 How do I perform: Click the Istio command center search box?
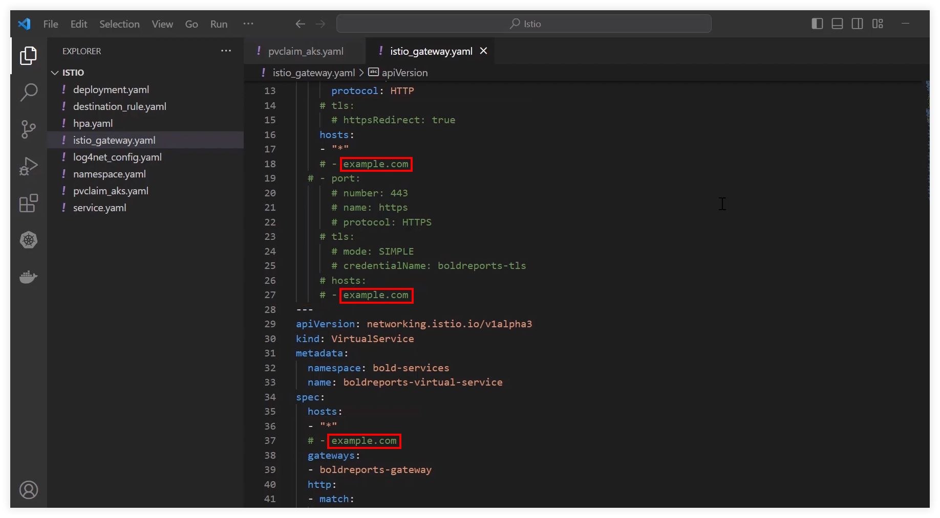click(x=524, y=24)
